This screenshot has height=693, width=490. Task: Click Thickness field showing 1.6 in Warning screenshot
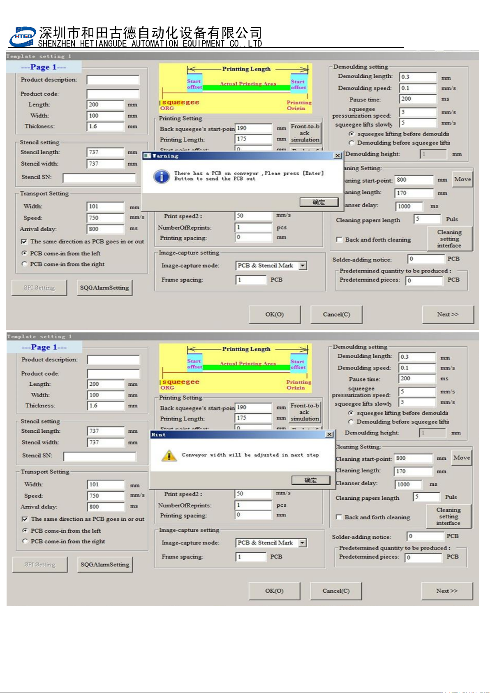coord(105,127)
